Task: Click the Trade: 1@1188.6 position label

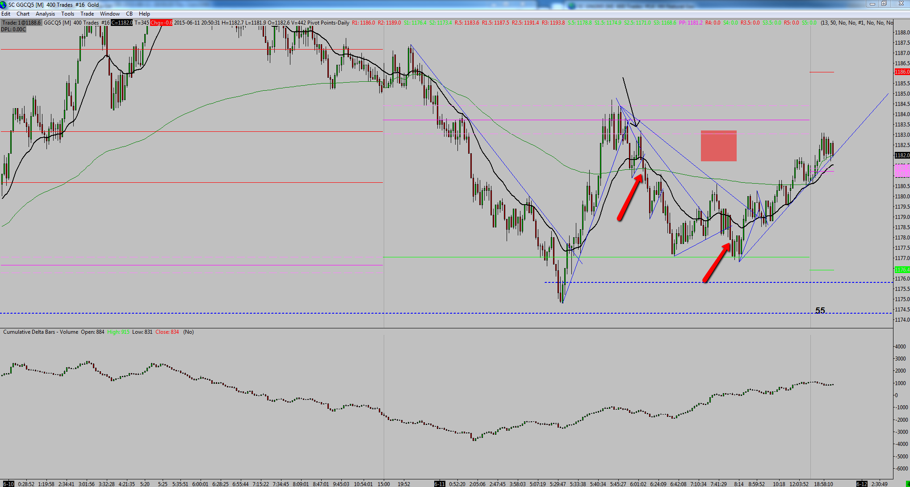Action: [21, 23]
